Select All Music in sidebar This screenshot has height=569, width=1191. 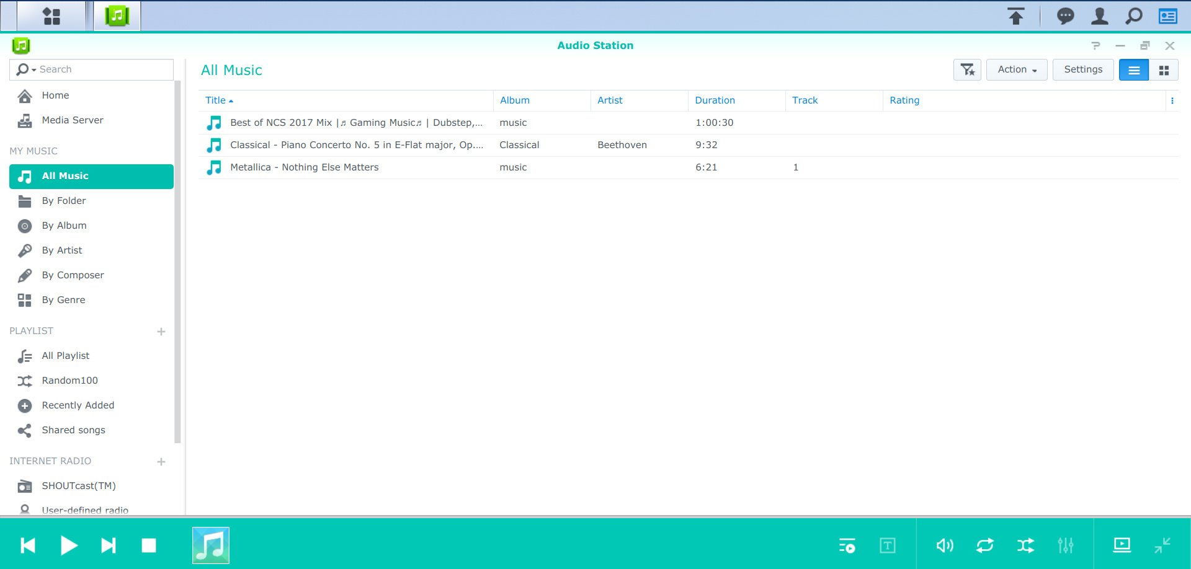(x=91, y=176)
